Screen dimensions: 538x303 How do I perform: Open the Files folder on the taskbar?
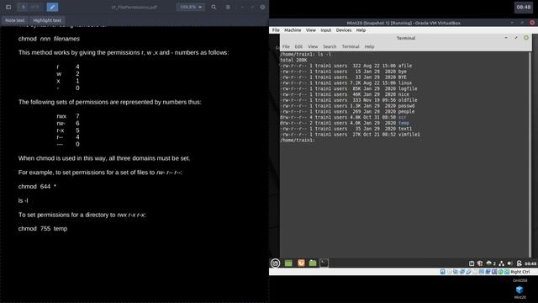(x=313, y=263)
